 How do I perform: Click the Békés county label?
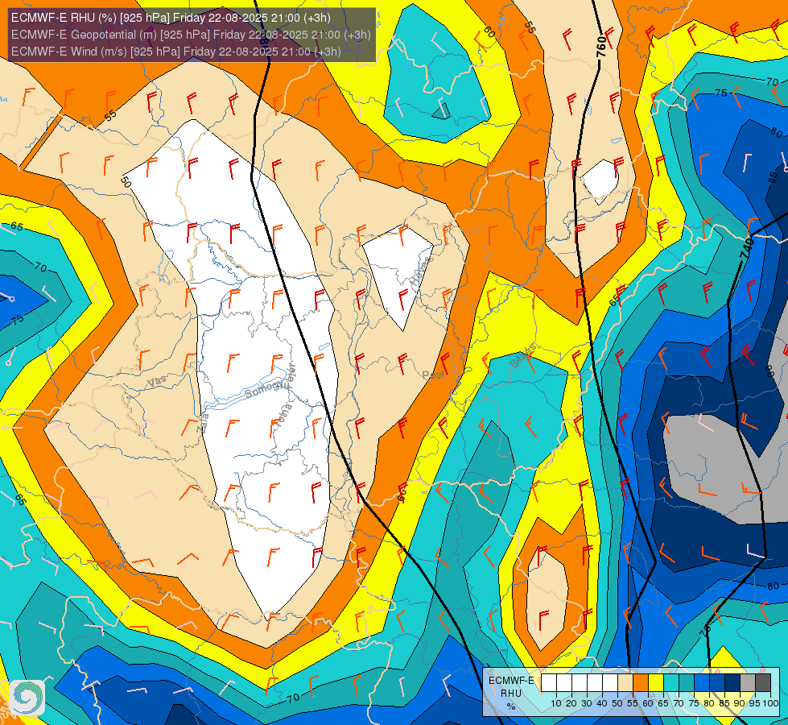pos(522,355)
